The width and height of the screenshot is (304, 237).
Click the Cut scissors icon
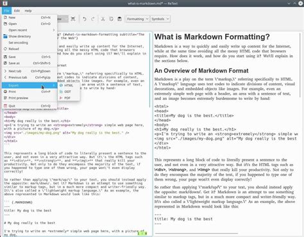(x=103, y=19)
